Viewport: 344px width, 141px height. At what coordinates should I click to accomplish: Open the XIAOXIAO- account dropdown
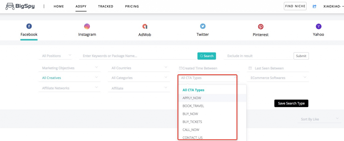(334, 6)
